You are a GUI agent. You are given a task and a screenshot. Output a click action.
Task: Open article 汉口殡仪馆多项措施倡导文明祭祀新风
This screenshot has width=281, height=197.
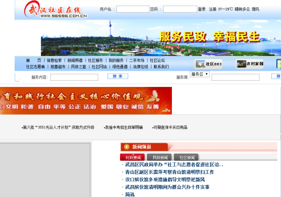[165, 180]
